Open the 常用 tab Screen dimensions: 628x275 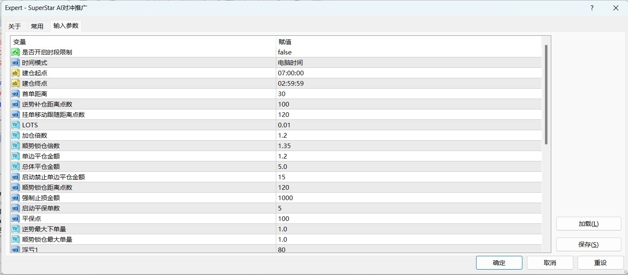(37, 26)
